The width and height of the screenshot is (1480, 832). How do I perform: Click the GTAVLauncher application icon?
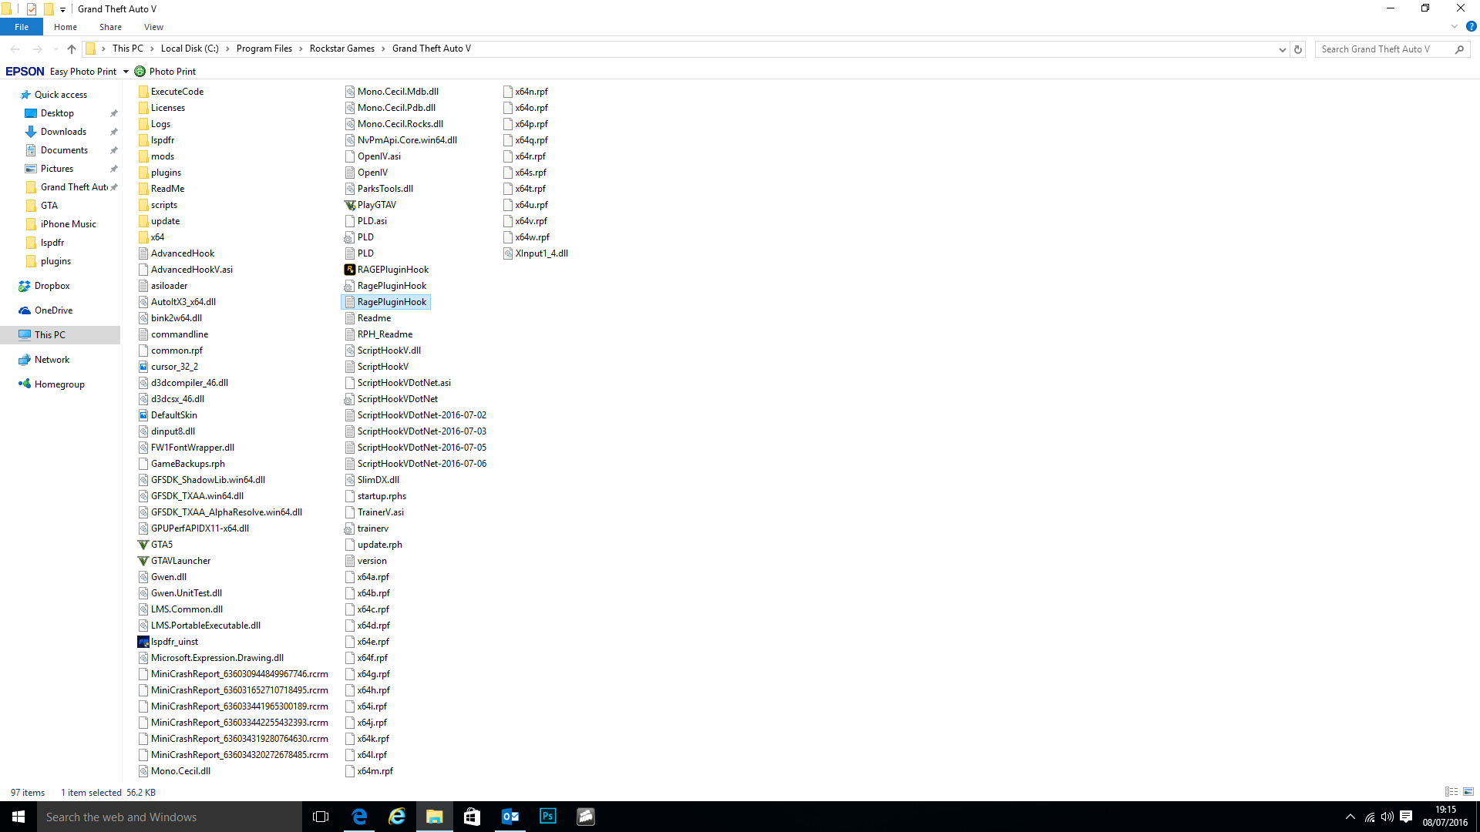tap(143, 561)
